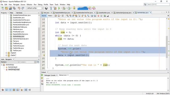Collapse the SentinelValue class node in Navigator

(2, 65)
